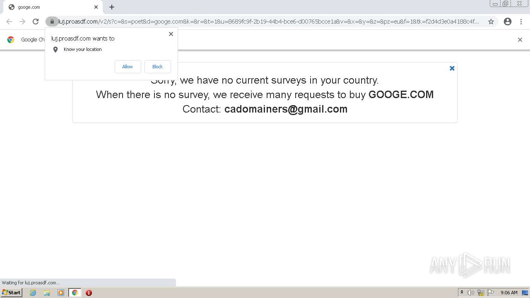The image size is (530, 298).
Task: Select the googe.com tab
Action: click(53, 7)
